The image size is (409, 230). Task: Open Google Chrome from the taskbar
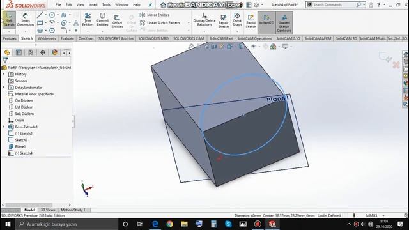click(x=169, y=224)
